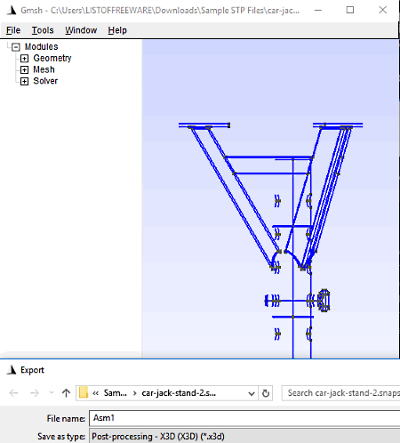Minimize the Gmsh window
The width and height of the screenshot is (400, 443).
click(x=318, y=10)
